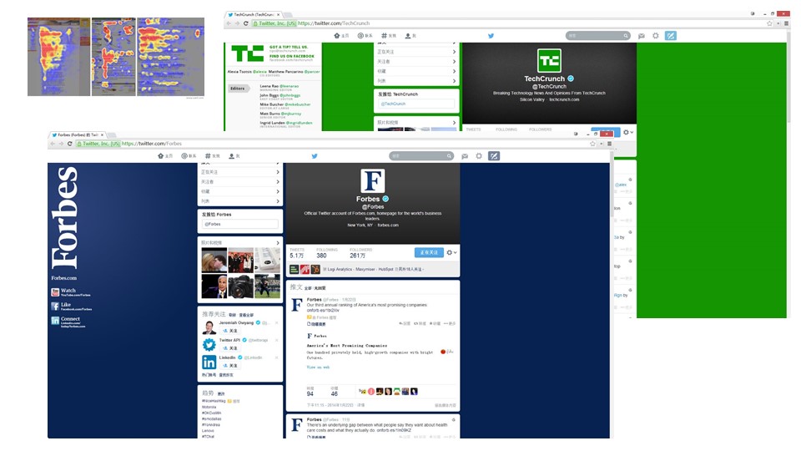Viewport: 801px width, 451px height.
Task: Open the group in red photo thumbnail
Action: [240, 261]
